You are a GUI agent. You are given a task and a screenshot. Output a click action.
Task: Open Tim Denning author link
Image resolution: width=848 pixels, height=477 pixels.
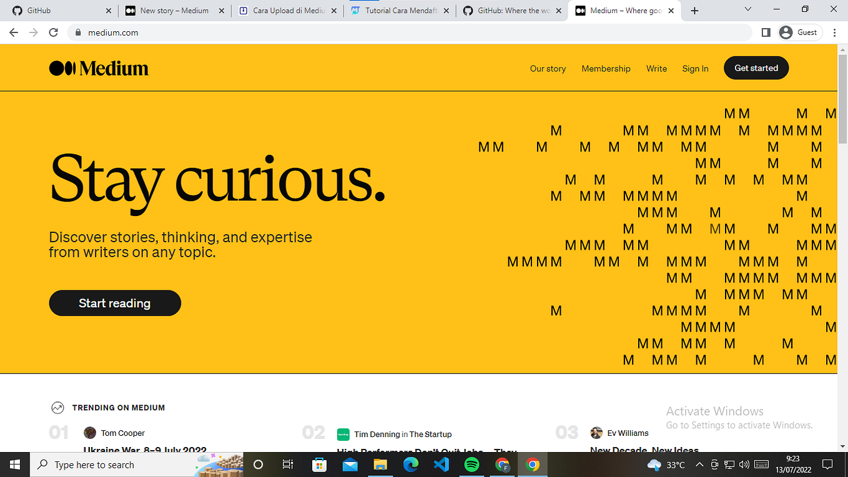click(x=377, y=434)
